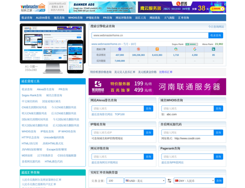
Task: Click the Baidu paw search engine icon
Action: pos(120,49)
